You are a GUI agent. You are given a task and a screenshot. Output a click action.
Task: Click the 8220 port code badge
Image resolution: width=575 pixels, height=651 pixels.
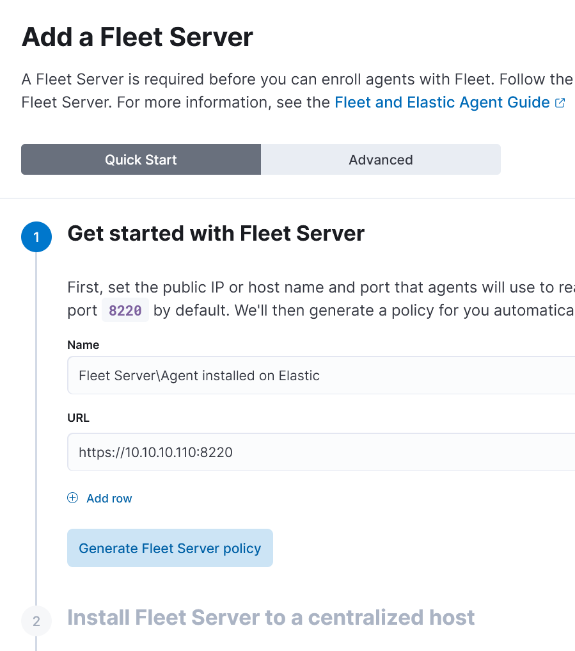(125, 311)
